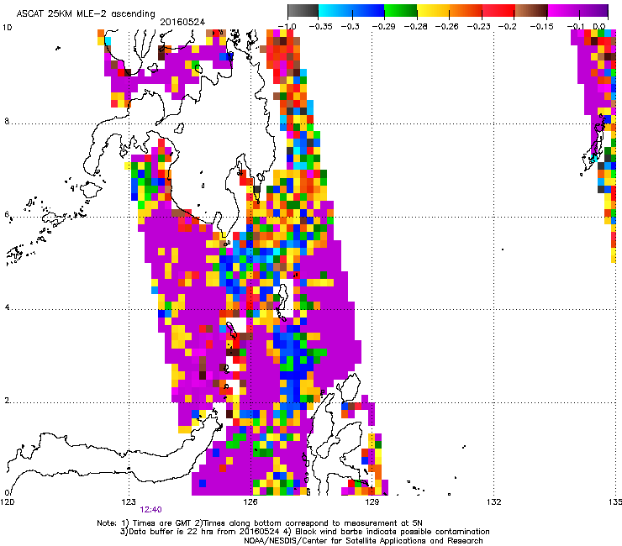Click the date label 20160524
The height and width of the screenshot is (546, 622).
point(182,22)
